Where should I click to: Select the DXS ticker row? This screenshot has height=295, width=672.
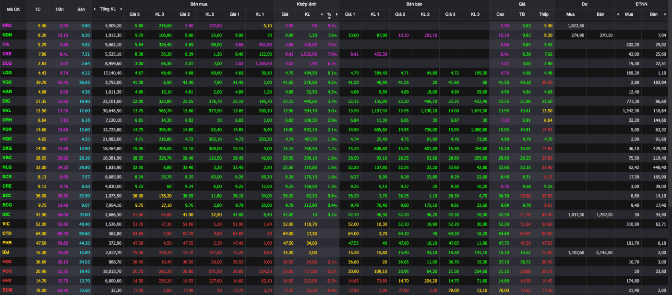pyautogui.click(x=7, y=54)
